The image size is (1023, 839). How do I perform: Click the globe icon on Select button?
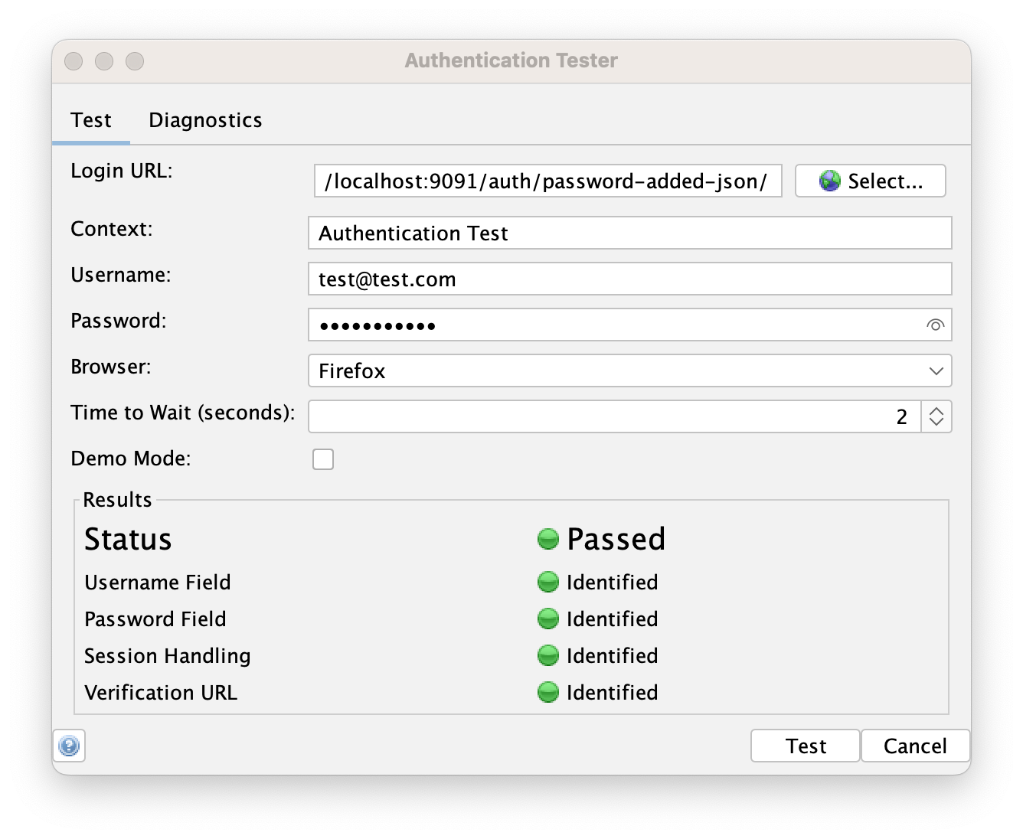[x=829, y=181]
